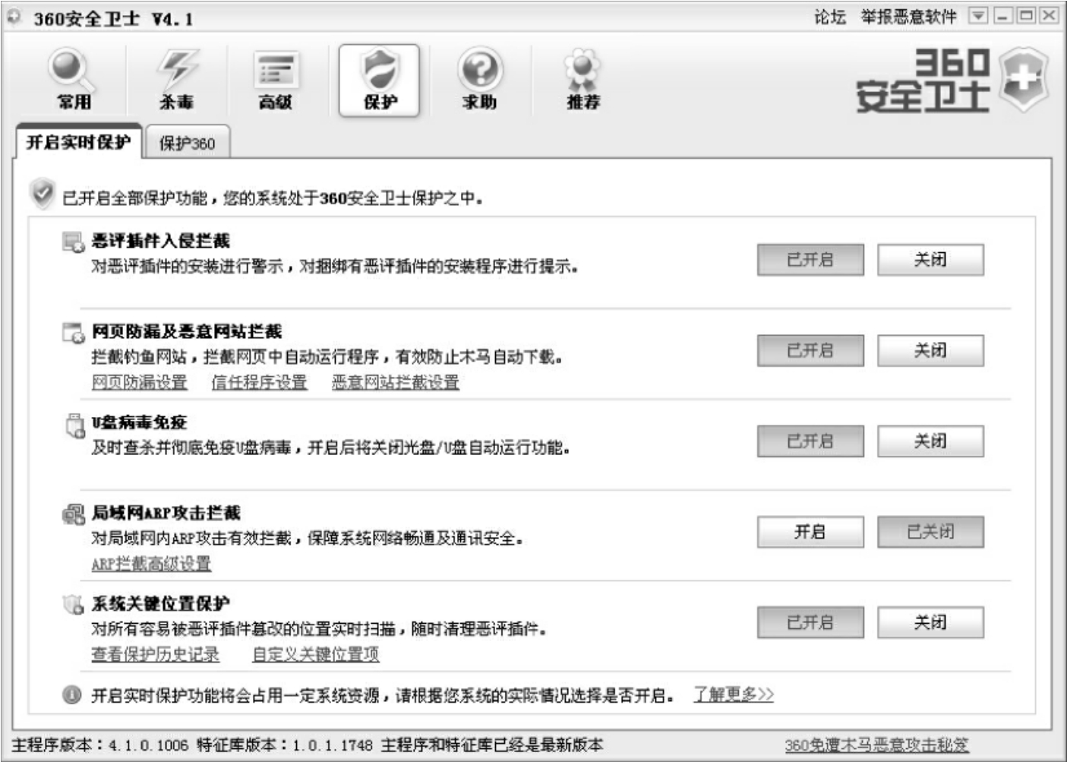Open the 推荐 recommendations section
Screen dimensions: 1067x762
(x=583, y=80)
